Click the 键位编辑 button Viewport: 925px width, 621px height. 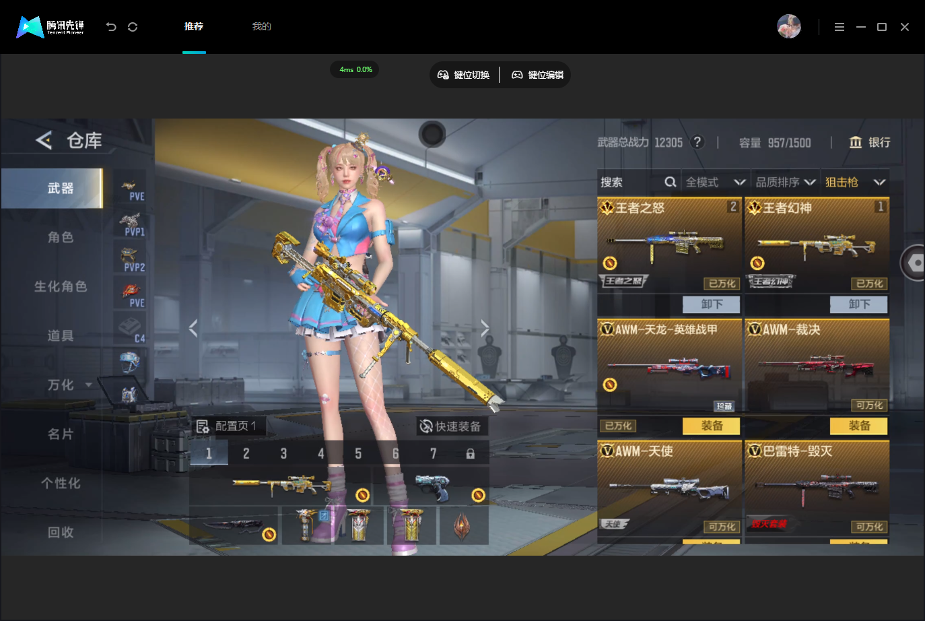pos(538,75)
